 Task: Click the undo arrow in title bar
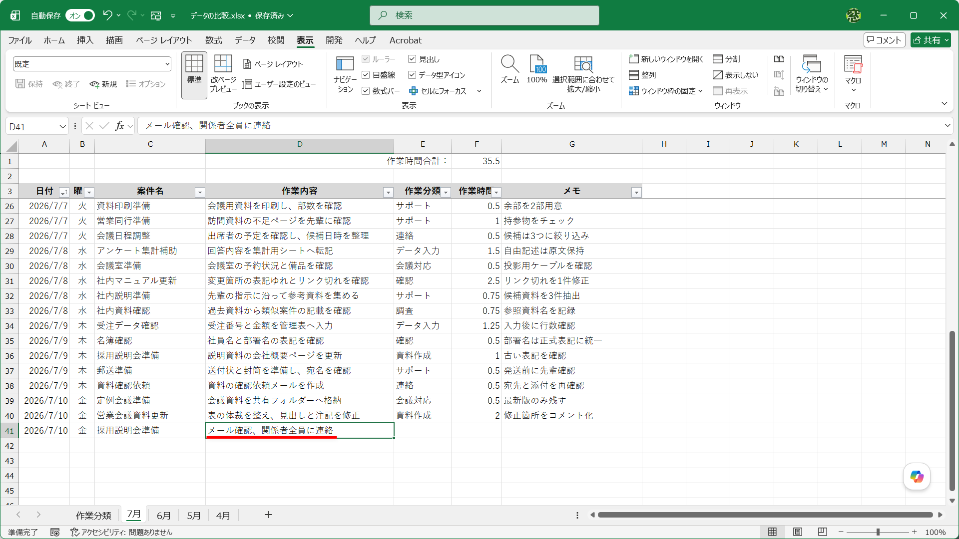click(x=107, y=15)
